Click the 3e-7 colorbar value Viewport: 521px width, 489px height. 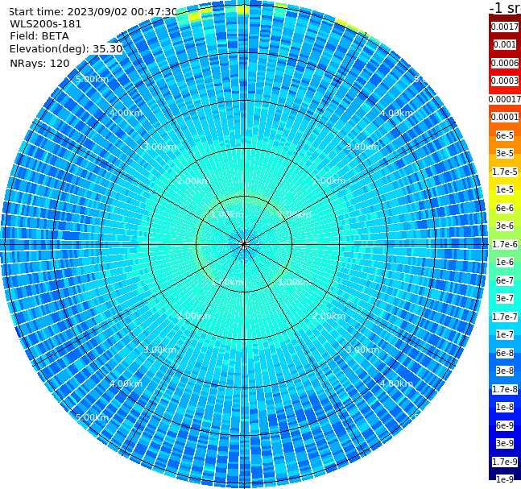pyautogui.click(x=505, y=298)
